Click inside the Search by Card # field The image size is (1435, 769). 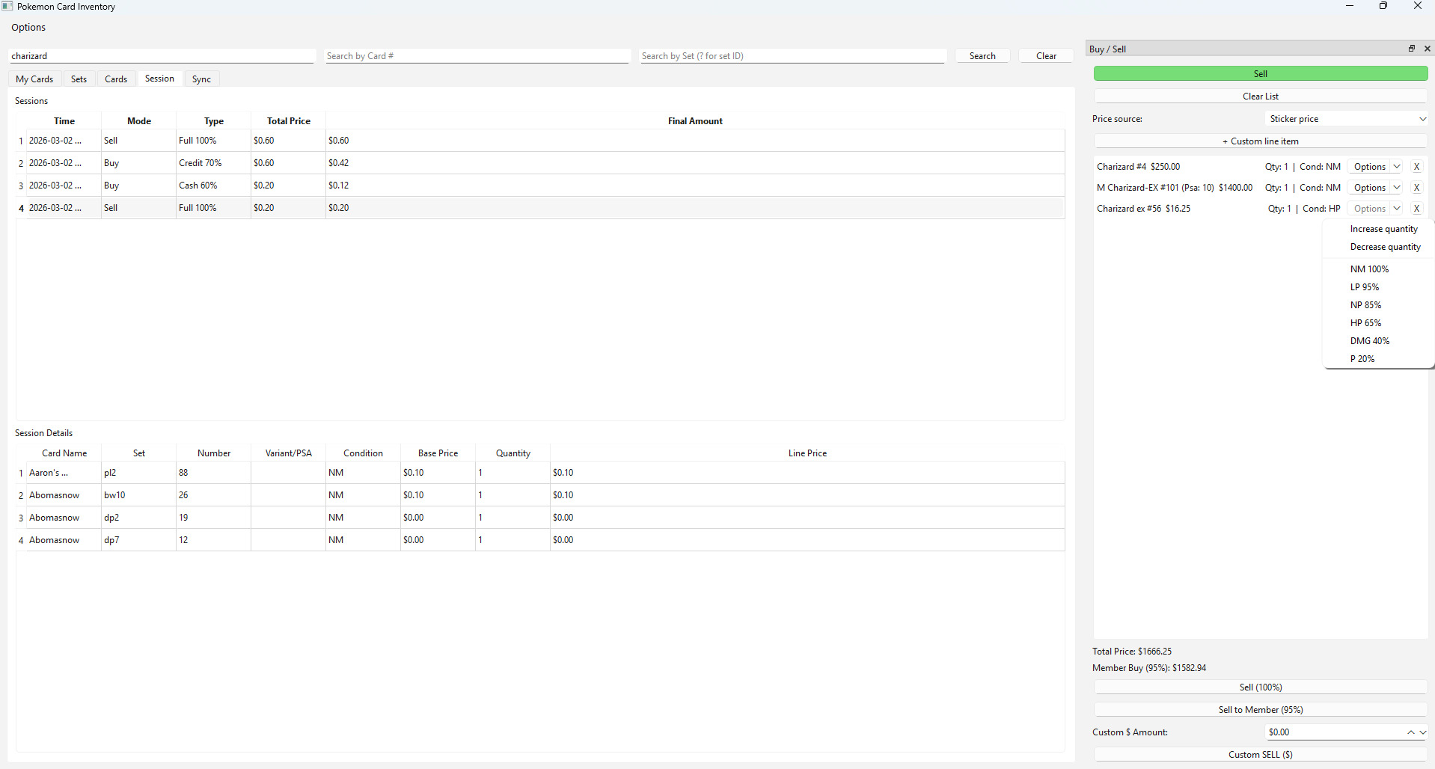coord(477,55)
